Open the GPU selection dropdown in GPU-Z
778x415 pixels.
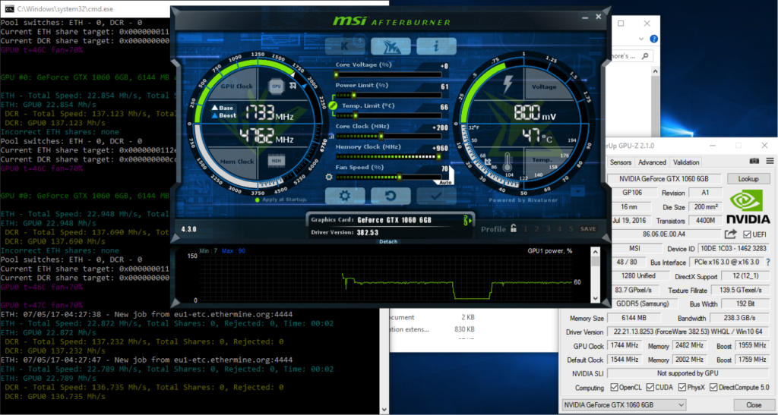tap(624, 404)
